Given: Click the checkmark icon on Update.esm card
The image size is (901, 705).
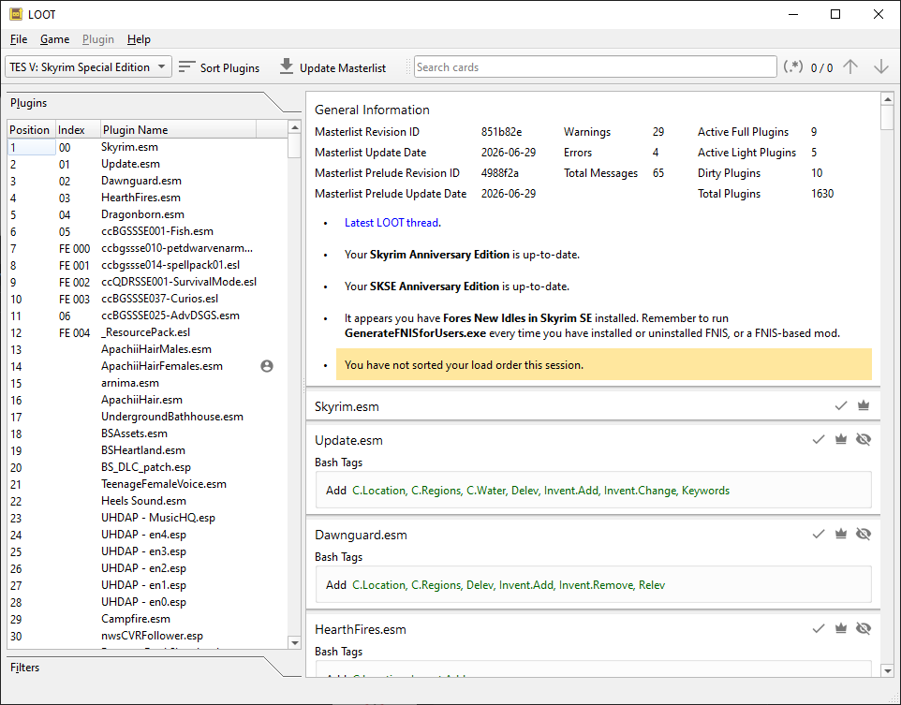Looking at the screenshot, I should [819, 439].
